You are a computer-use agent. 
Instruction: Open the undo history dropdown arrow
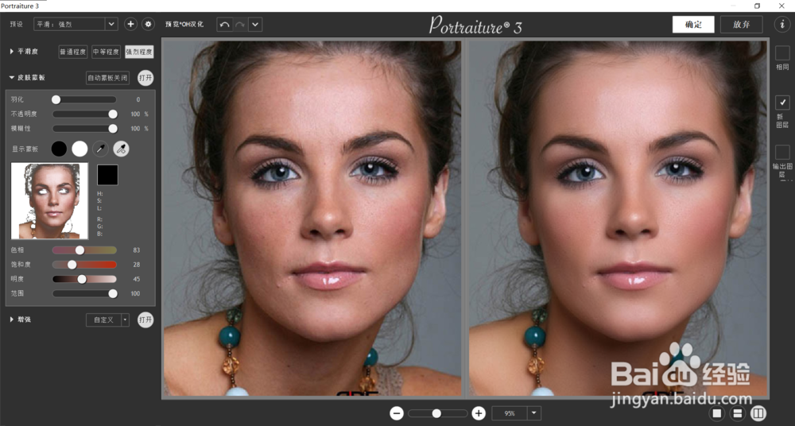[255, 25]
